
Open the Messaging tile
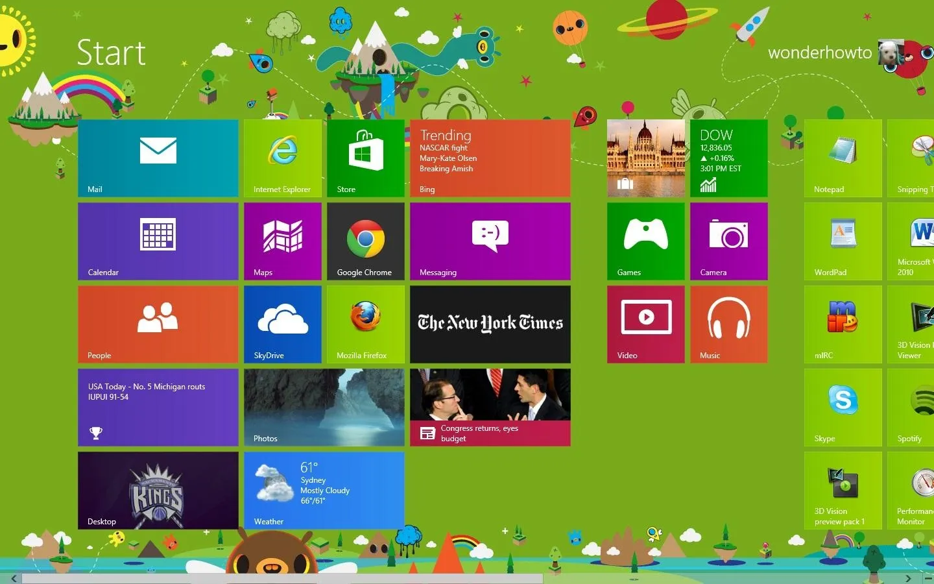[x=490, y=241]
